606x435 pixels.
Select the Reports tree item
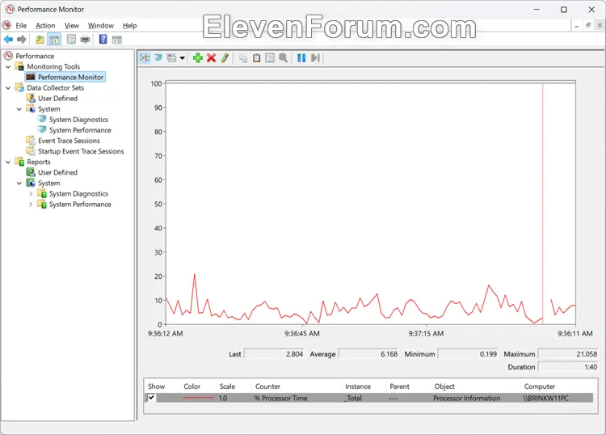[39, 162]
